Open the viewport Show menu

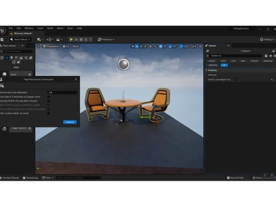tap(76, 46)
